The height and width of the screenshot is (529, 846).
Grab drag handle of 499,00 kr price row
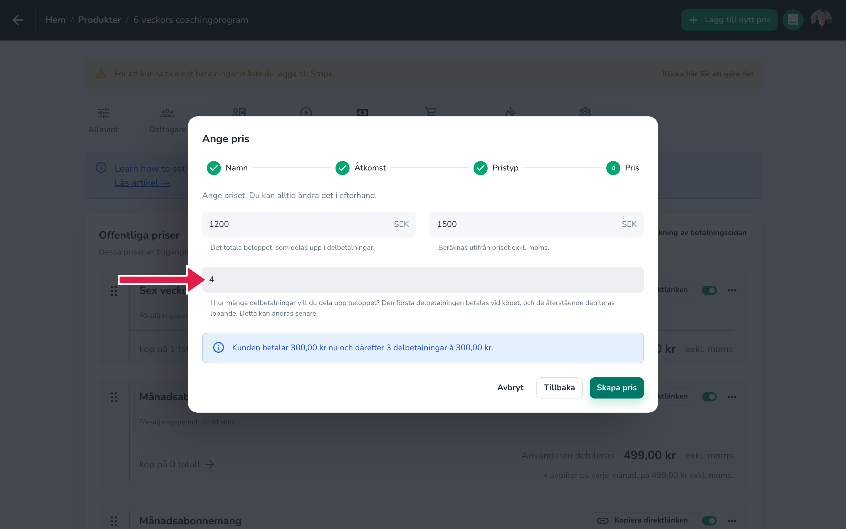pyautogui.click(x=114, y=397)
